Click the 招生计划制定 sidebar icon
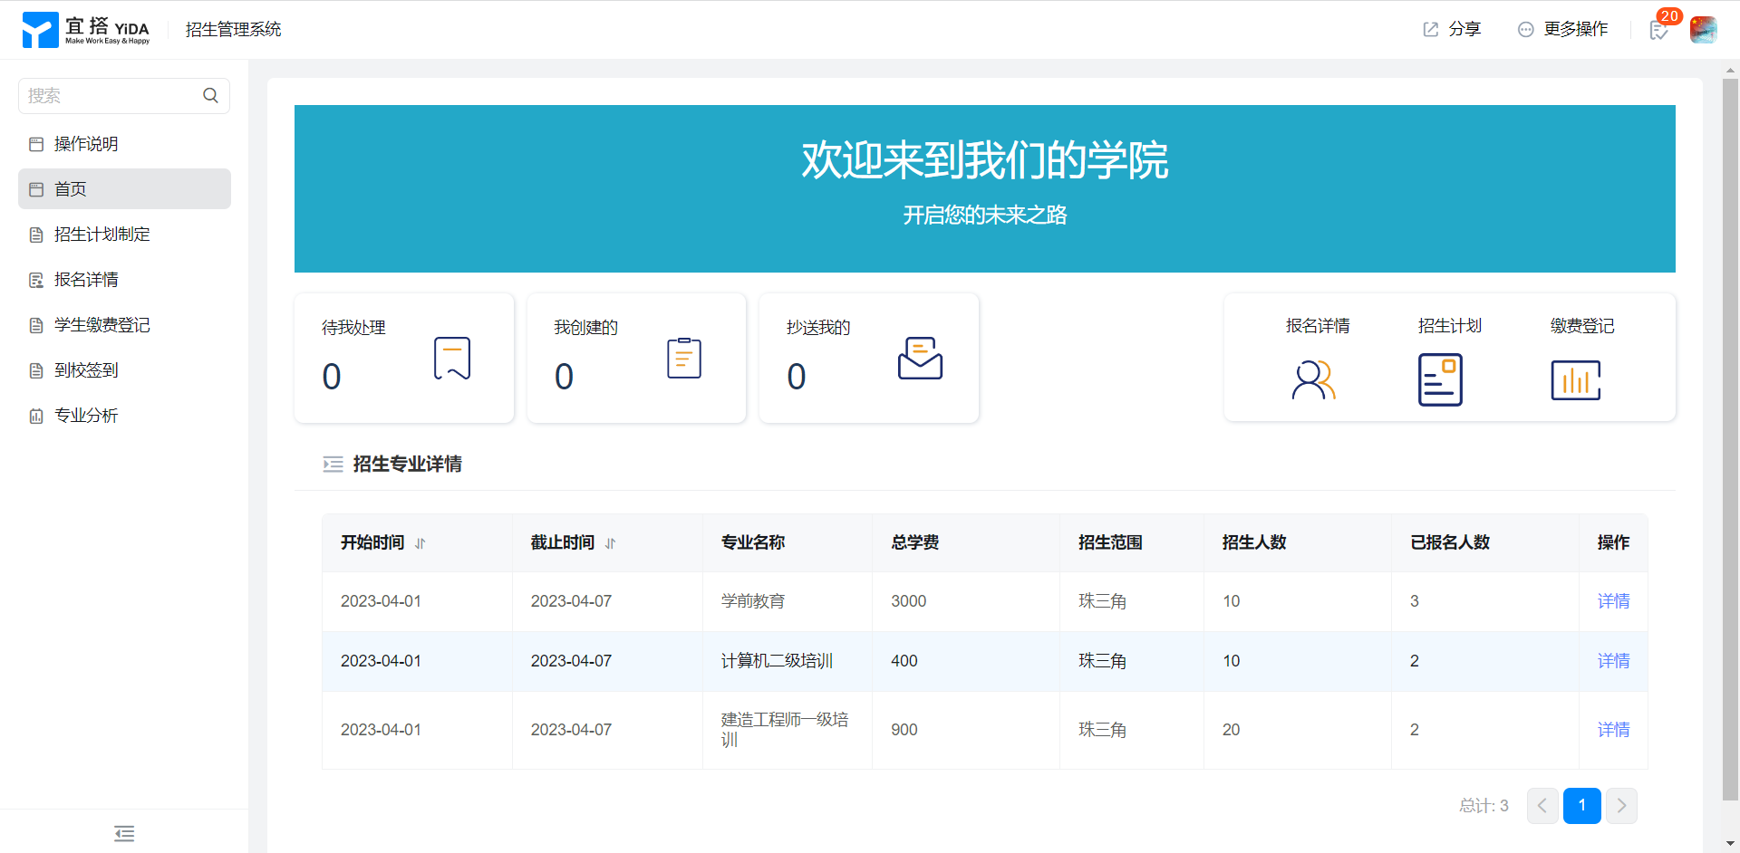1740x853 pixels. tap(36, 235)
